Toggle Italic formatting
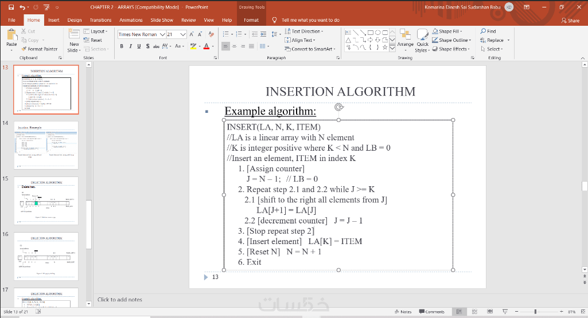Screen dimensions: 588x318 [130, 46]
